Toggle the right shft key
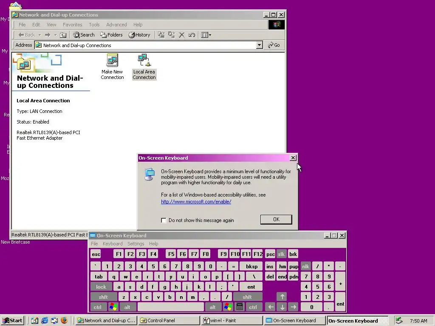 [247, 297]
